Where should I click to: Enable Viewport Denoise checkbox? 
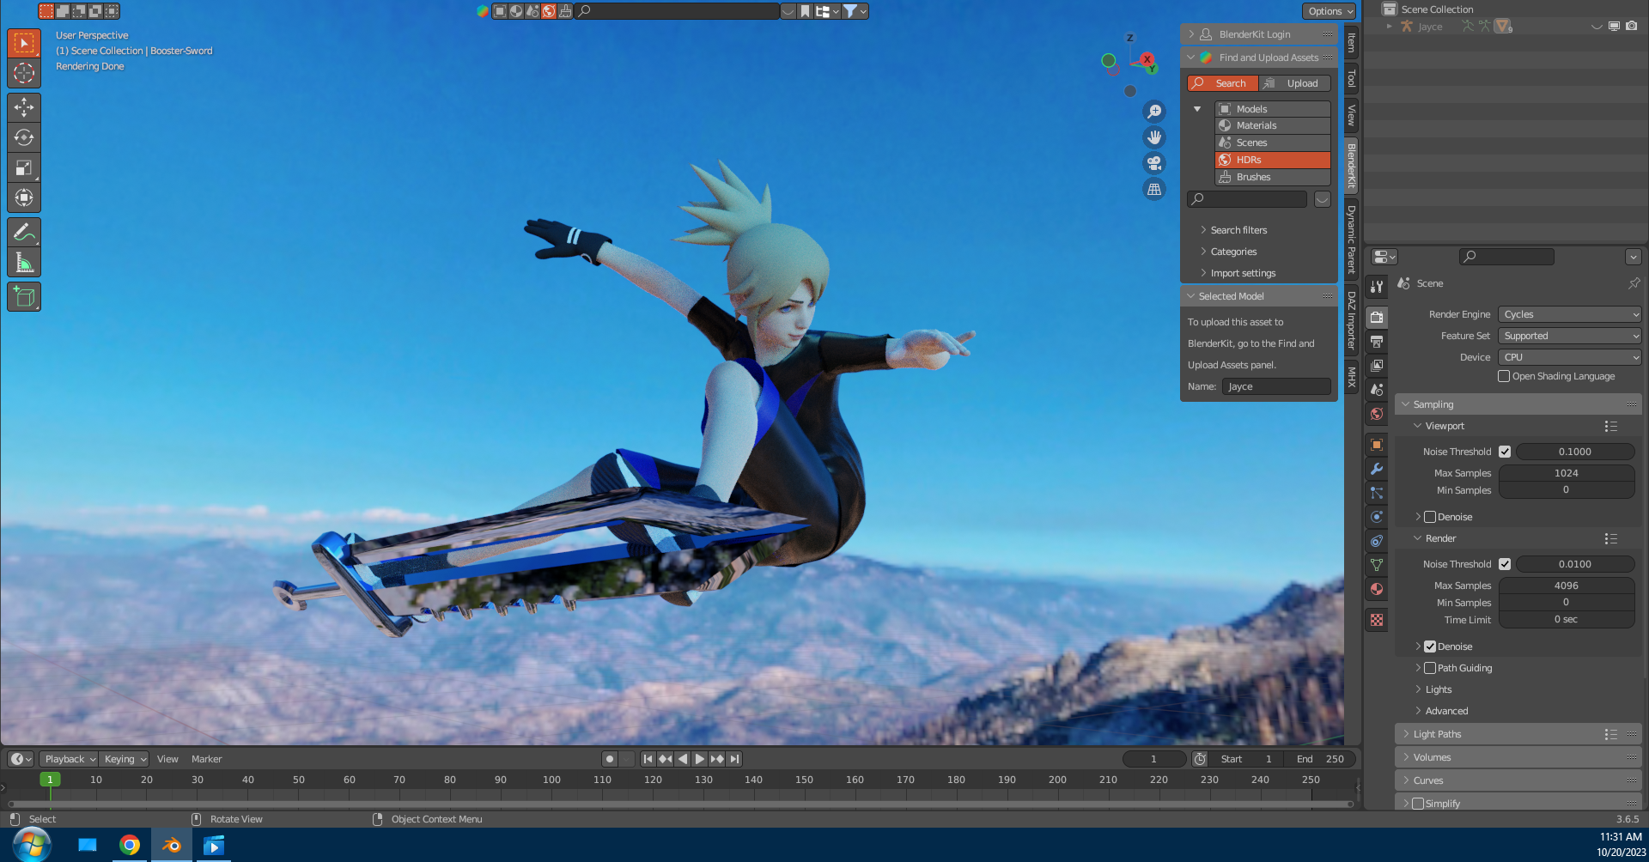(1430, 517)
